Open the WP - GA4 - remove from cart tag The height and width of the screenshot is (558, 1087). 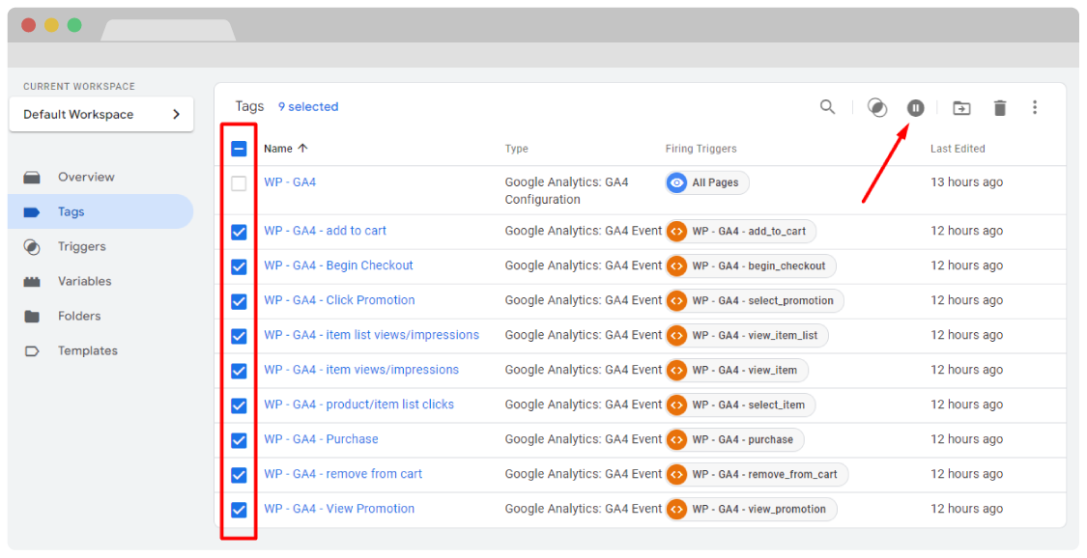(343, 474)
